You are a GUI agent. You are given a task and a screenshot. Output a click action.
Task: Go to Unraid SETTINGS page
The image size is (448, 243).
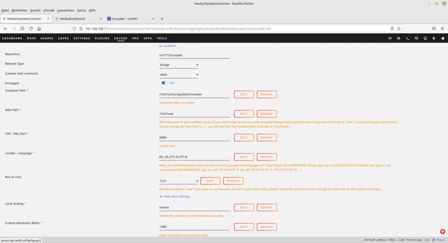click(x=82, y=38)
